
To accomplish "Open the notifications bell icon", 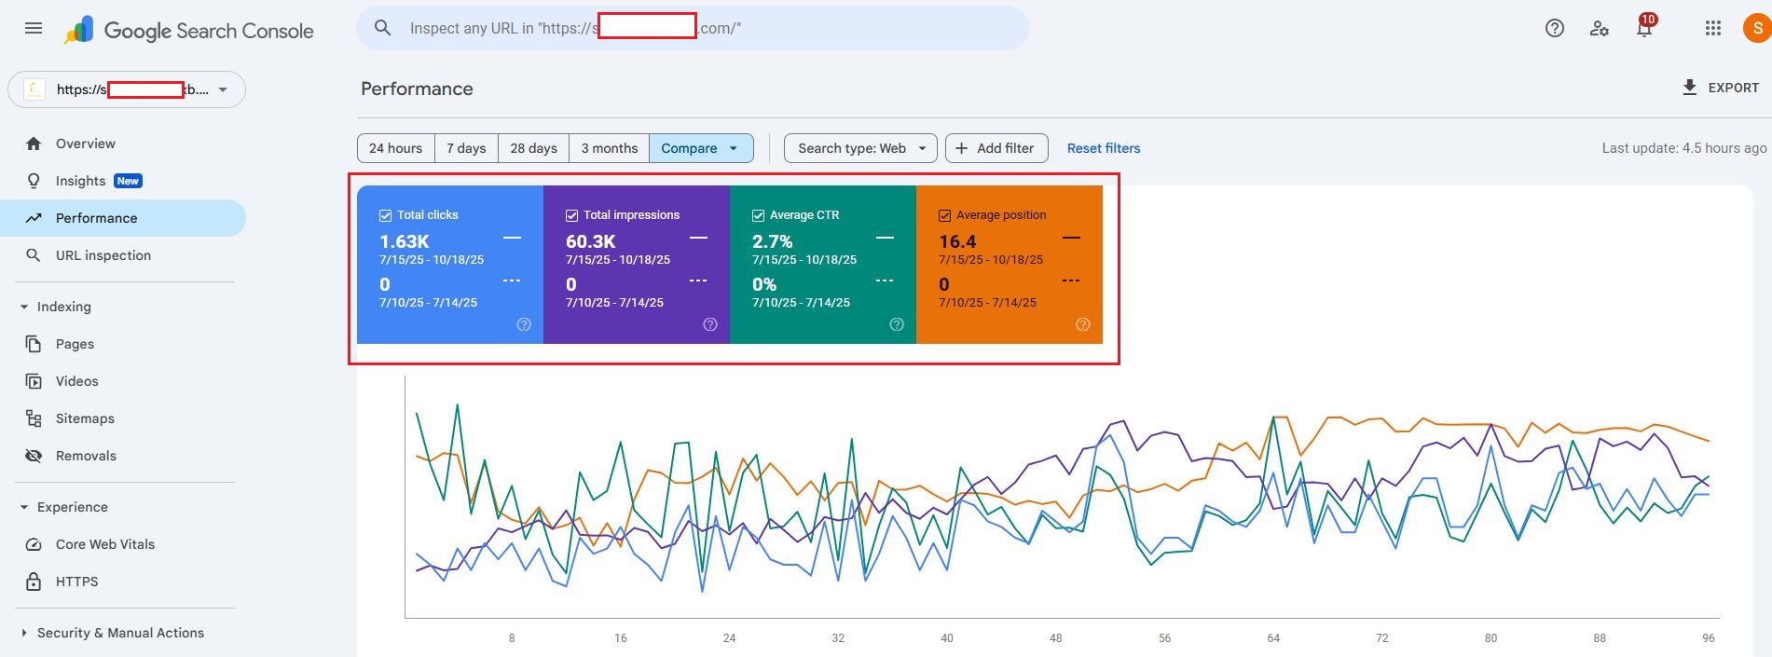I will click(x=1644, y=29).
